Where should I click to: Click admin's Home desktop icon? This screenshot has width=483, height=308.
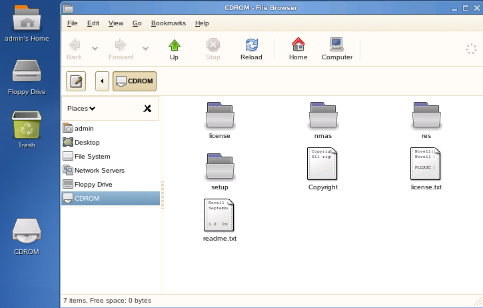click(27, 23)
